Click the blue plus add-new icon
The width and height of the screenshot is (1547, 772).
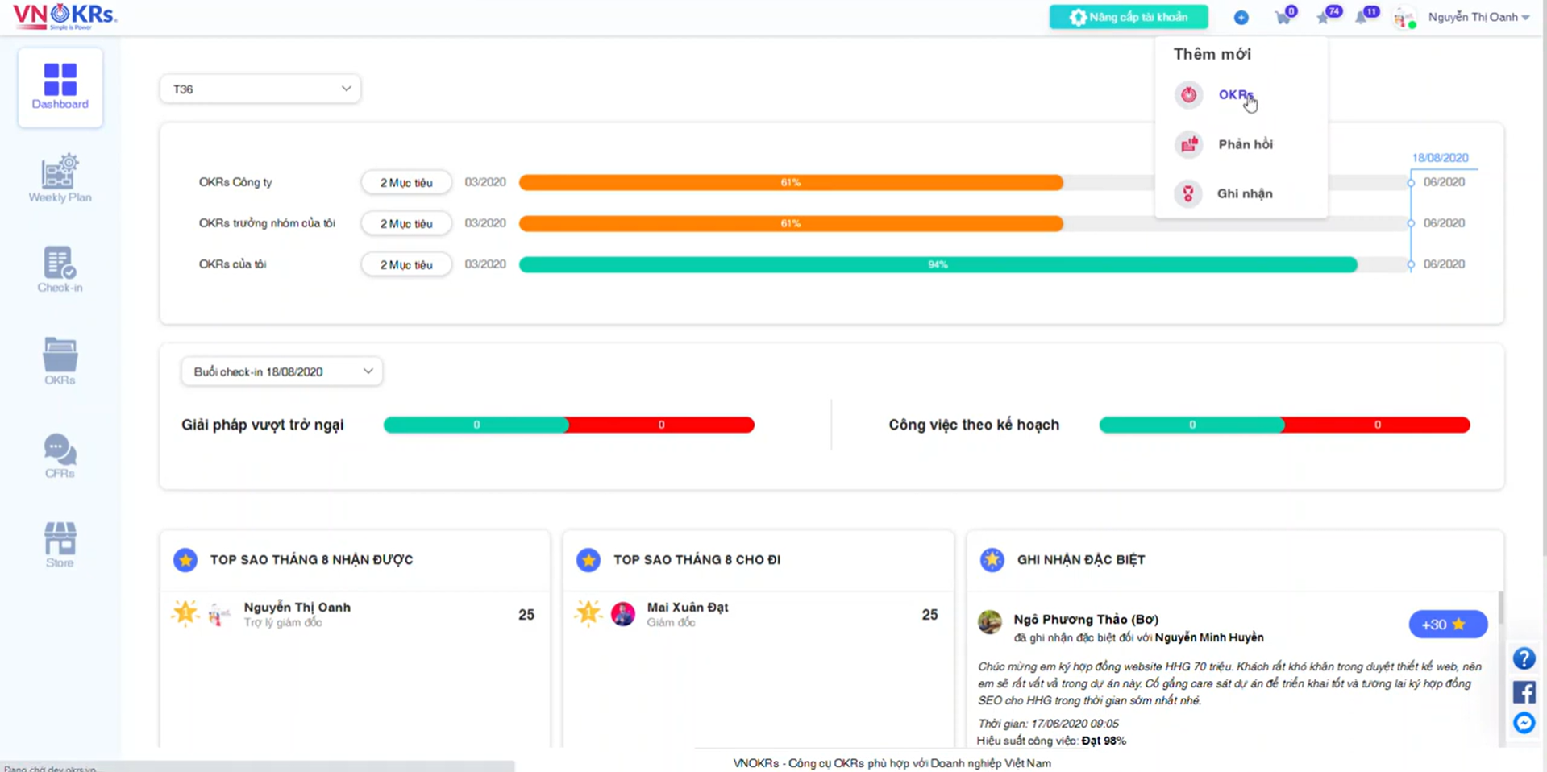[1241, 18]
